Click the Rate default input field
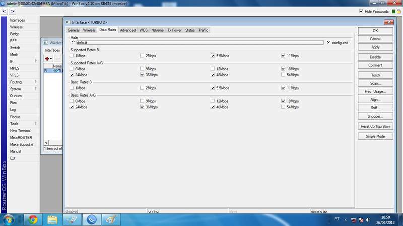 [199, 43]
